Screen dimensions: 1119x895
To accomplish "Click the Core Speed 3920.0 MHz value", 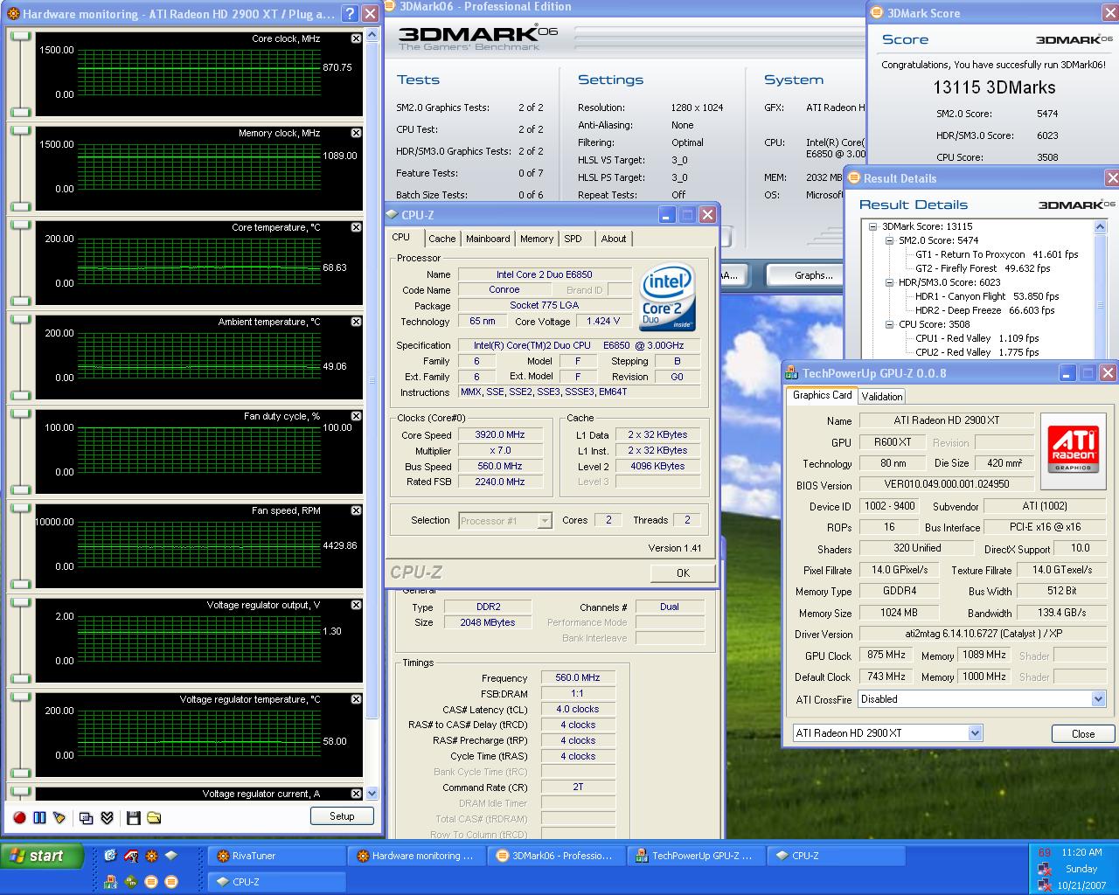I will pyautogui.click(x=499, y=434).
